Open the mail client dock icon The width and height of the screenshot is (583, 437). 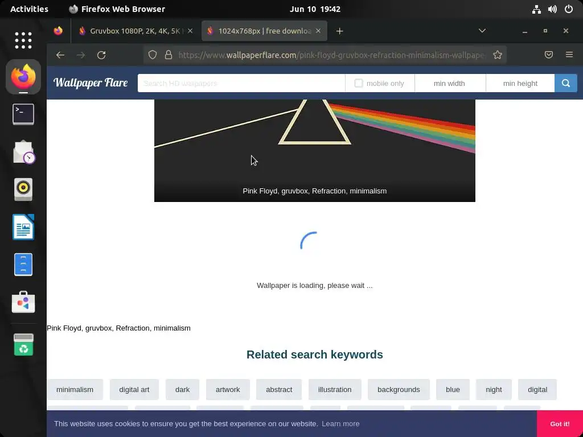(x=23, y=152)
